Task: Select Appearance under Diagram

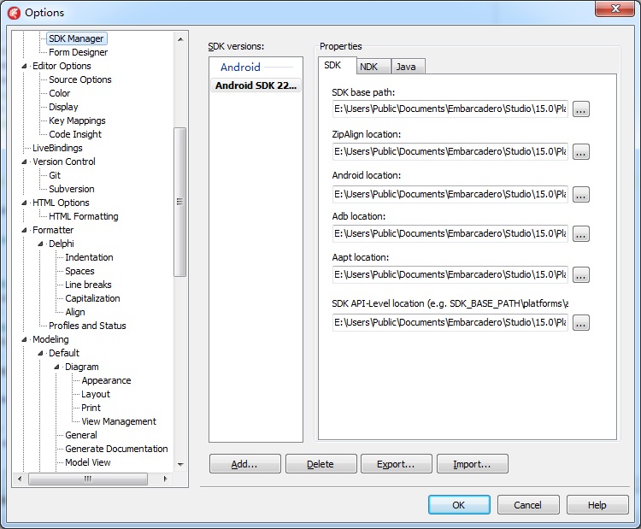Action: pyautogui.click(x=106, y=380)
